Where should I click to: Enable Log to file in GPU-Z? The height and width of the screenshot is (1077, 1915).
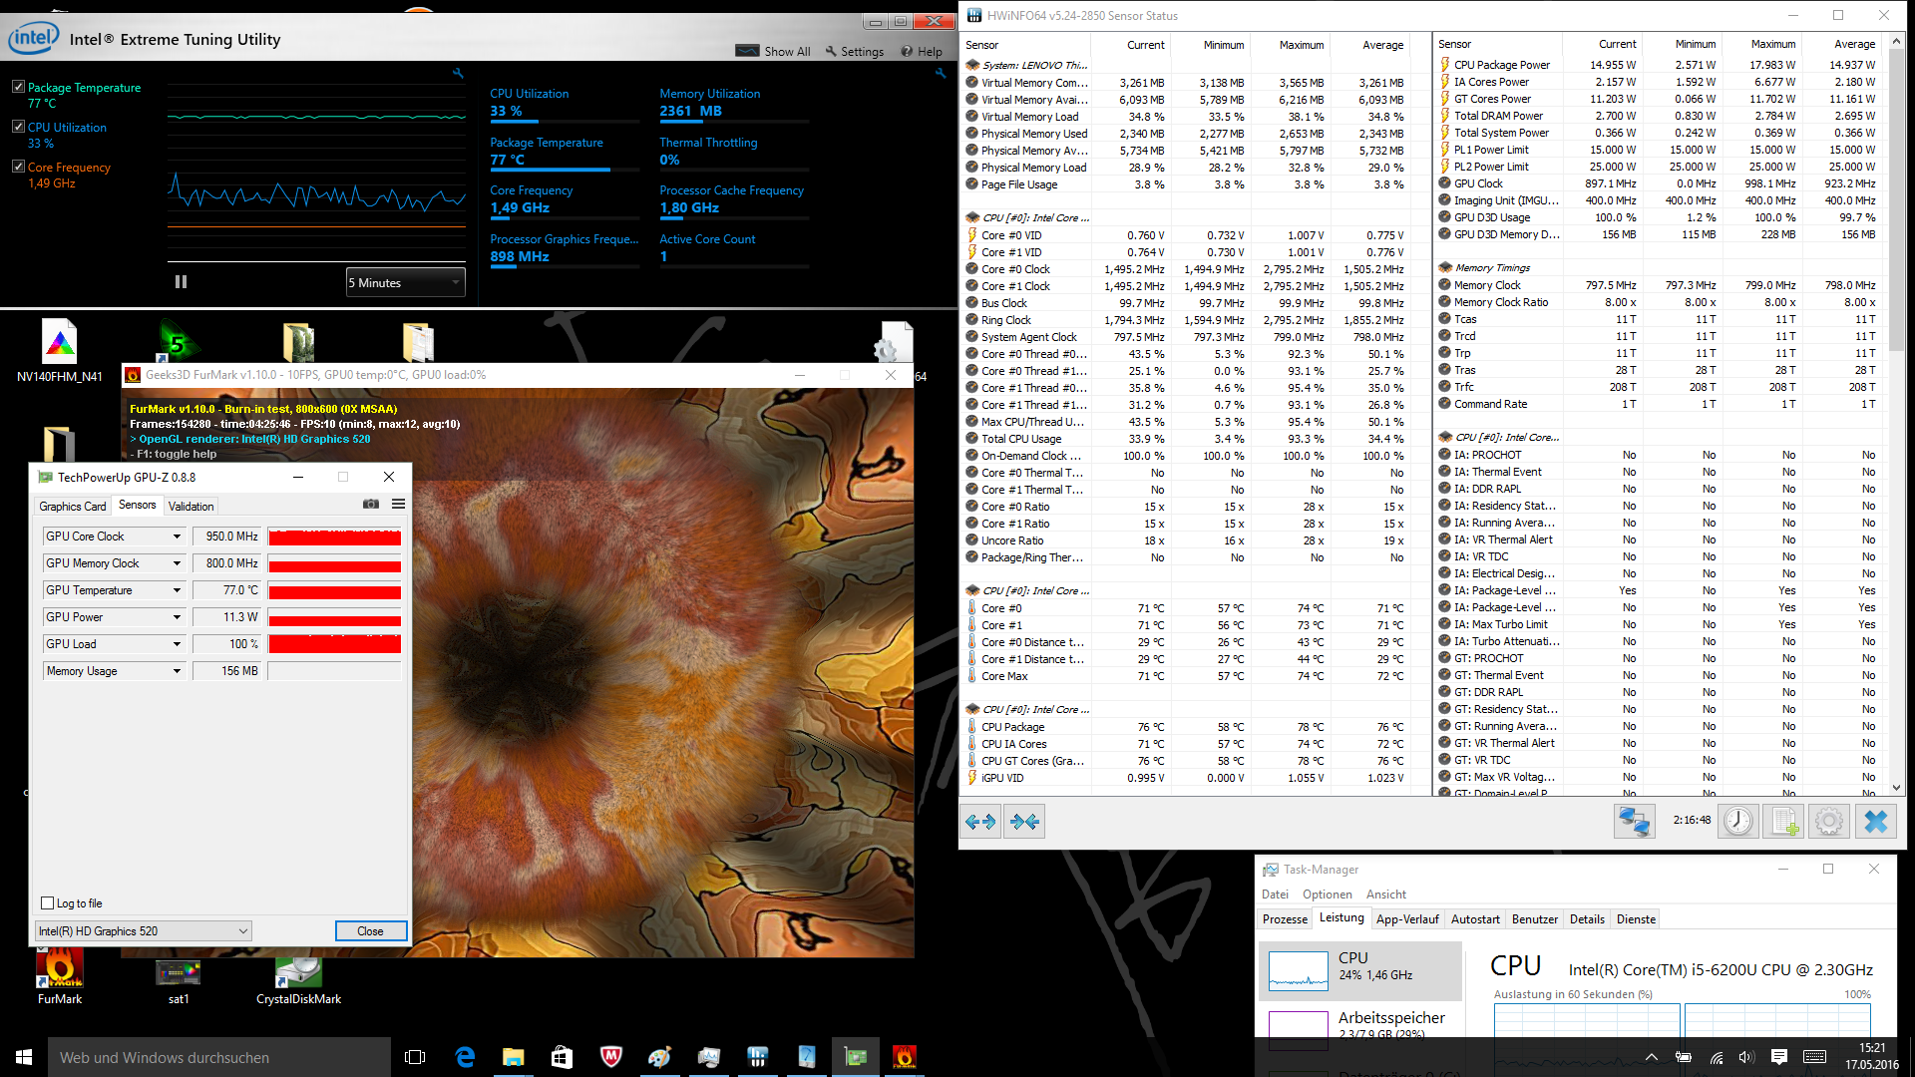[x=47, y=903]
